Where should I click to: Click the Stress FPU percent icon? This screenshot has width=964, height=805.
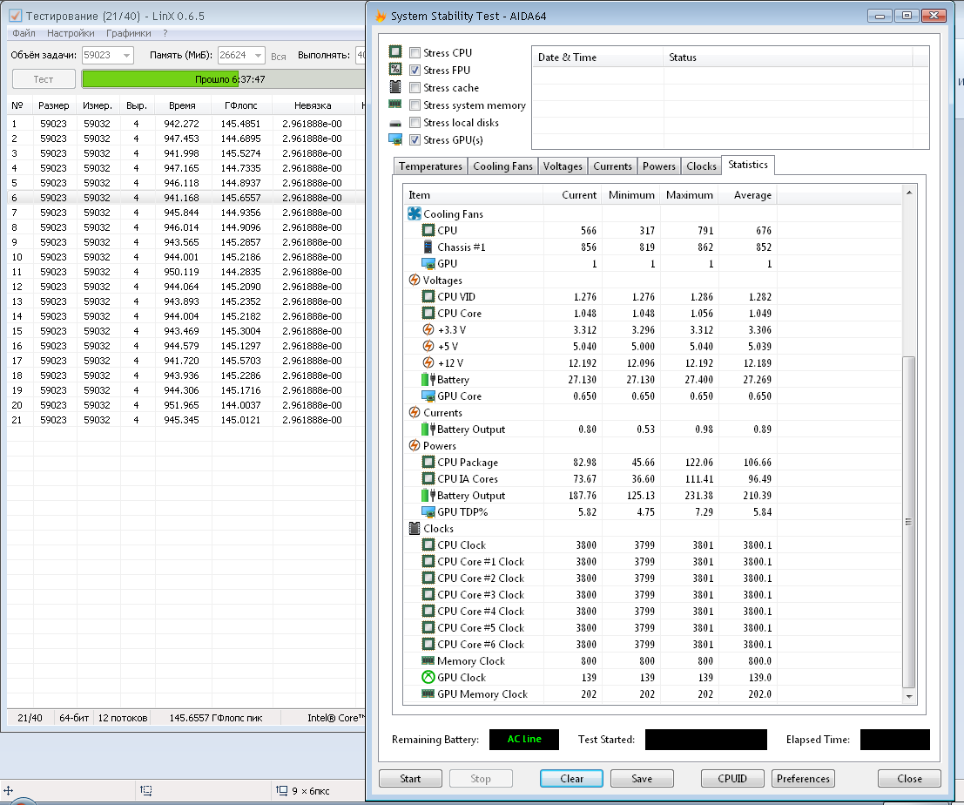point(395,69)
